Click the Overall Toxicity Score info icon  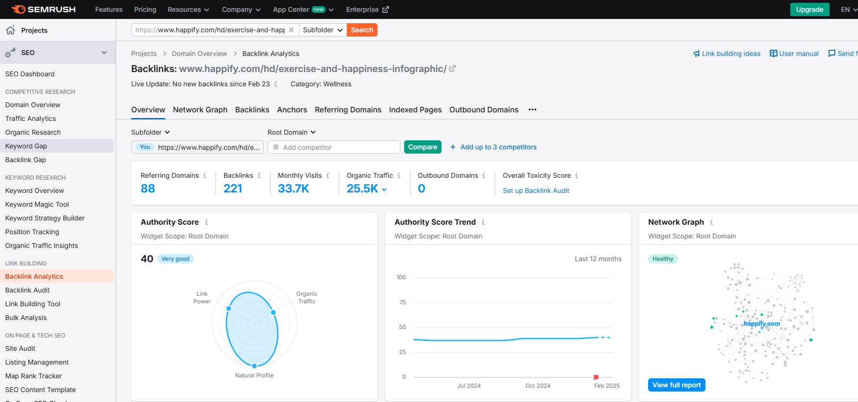click(x=577, y=175)
